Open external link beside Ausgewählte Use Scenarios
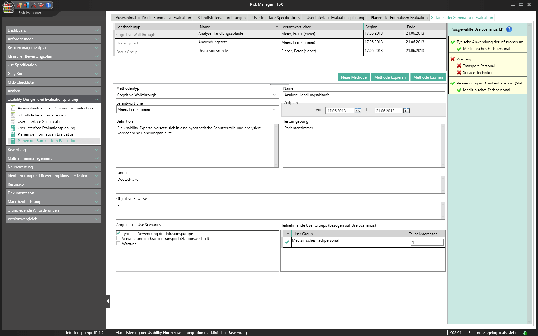This screenshot has height=336, width=538. [501, 29]
